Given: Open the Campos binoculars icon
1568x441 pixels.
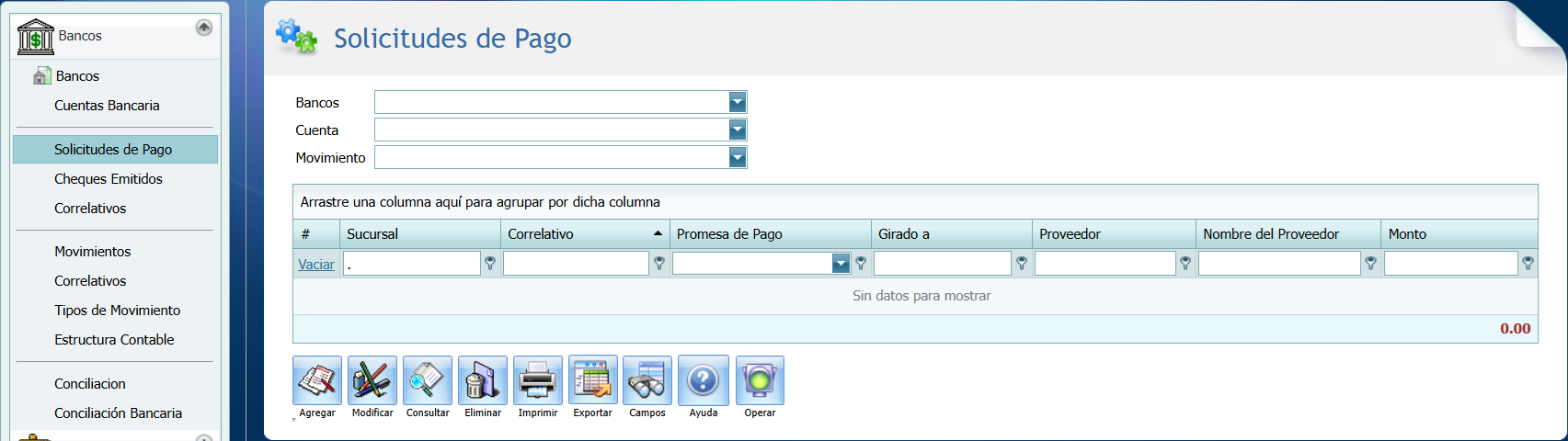Looking at the screenshot, I should click(647, 380).
